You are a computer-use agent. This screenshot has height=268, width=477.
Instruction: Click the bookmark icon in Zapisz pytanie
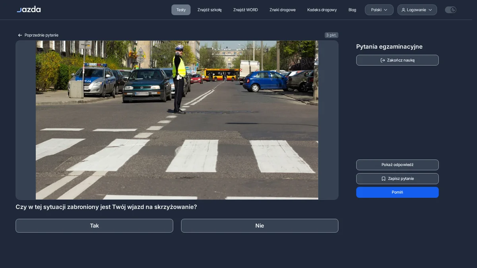pos(384,179)
